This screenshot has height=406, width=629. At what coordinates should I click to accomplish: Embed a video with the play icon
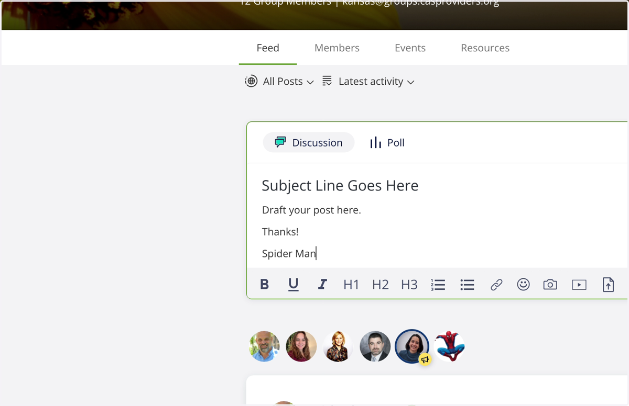point(579,285)
